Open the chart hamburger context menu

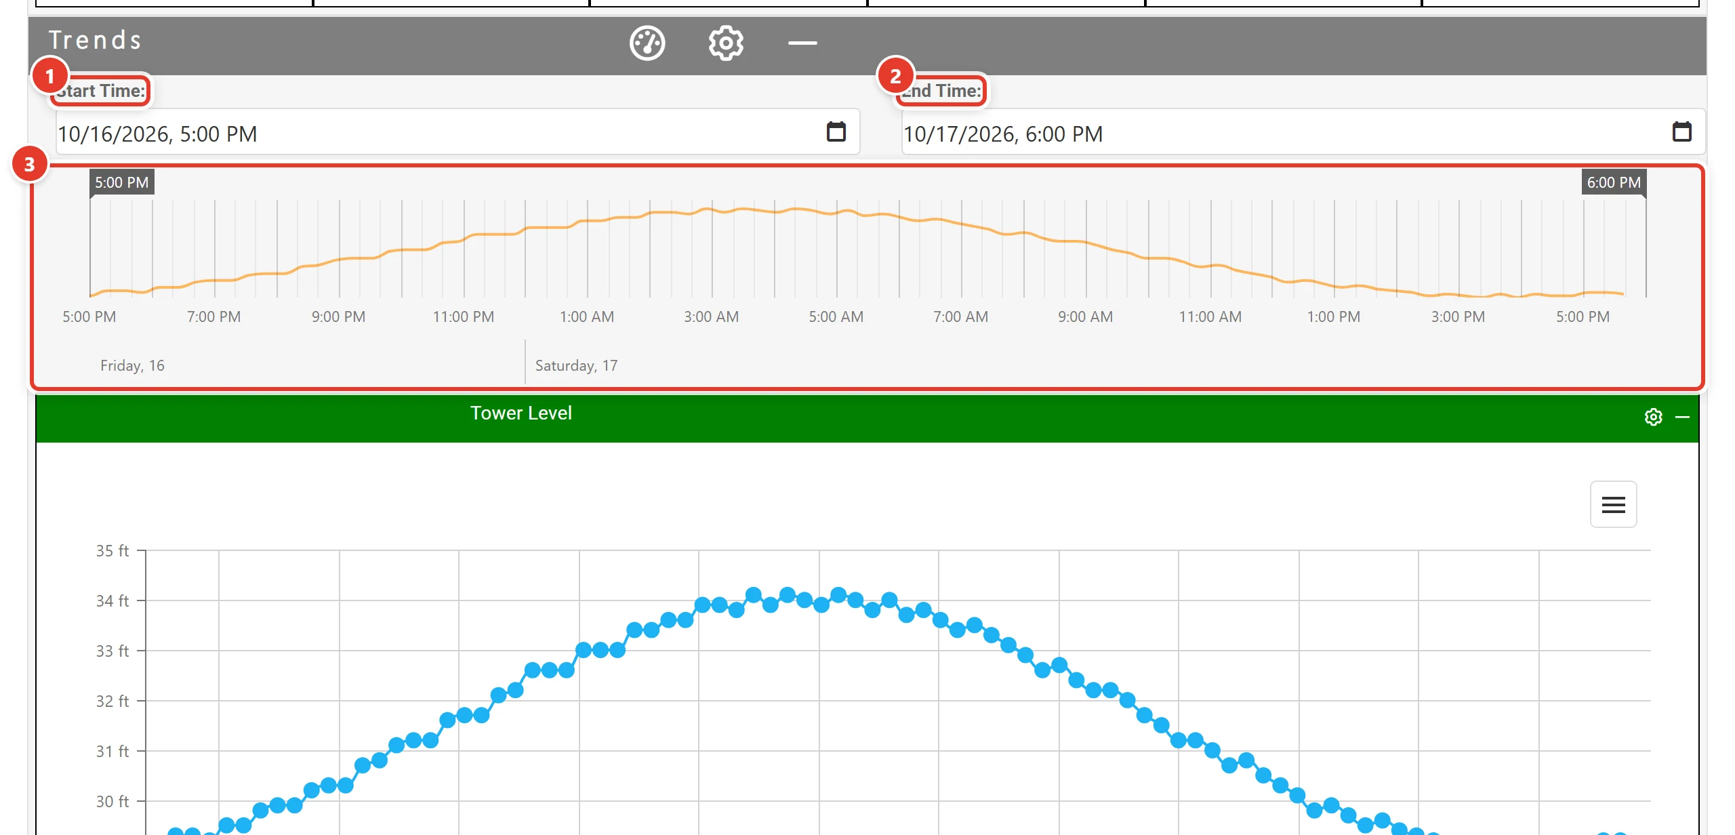point(1614,504)
